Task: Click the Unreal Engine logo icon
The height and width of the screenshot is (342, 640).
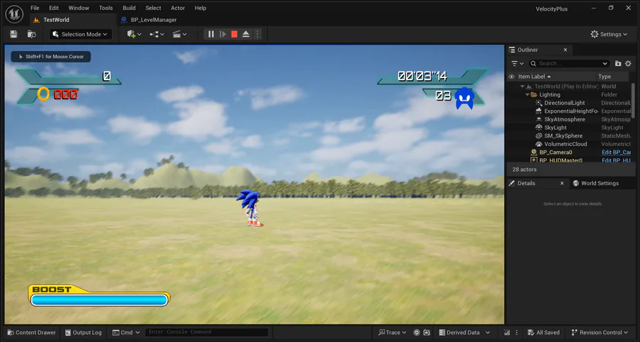Action: pyautogui.click(x=14, y=14)
